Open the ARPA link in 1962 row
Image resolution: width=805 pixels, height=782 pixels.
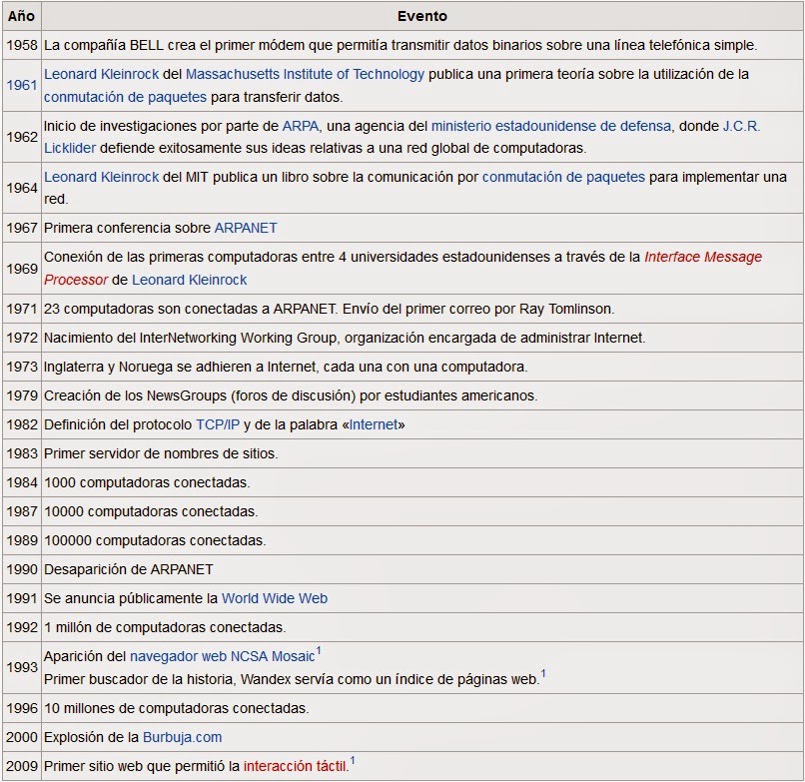pos(302,126)
